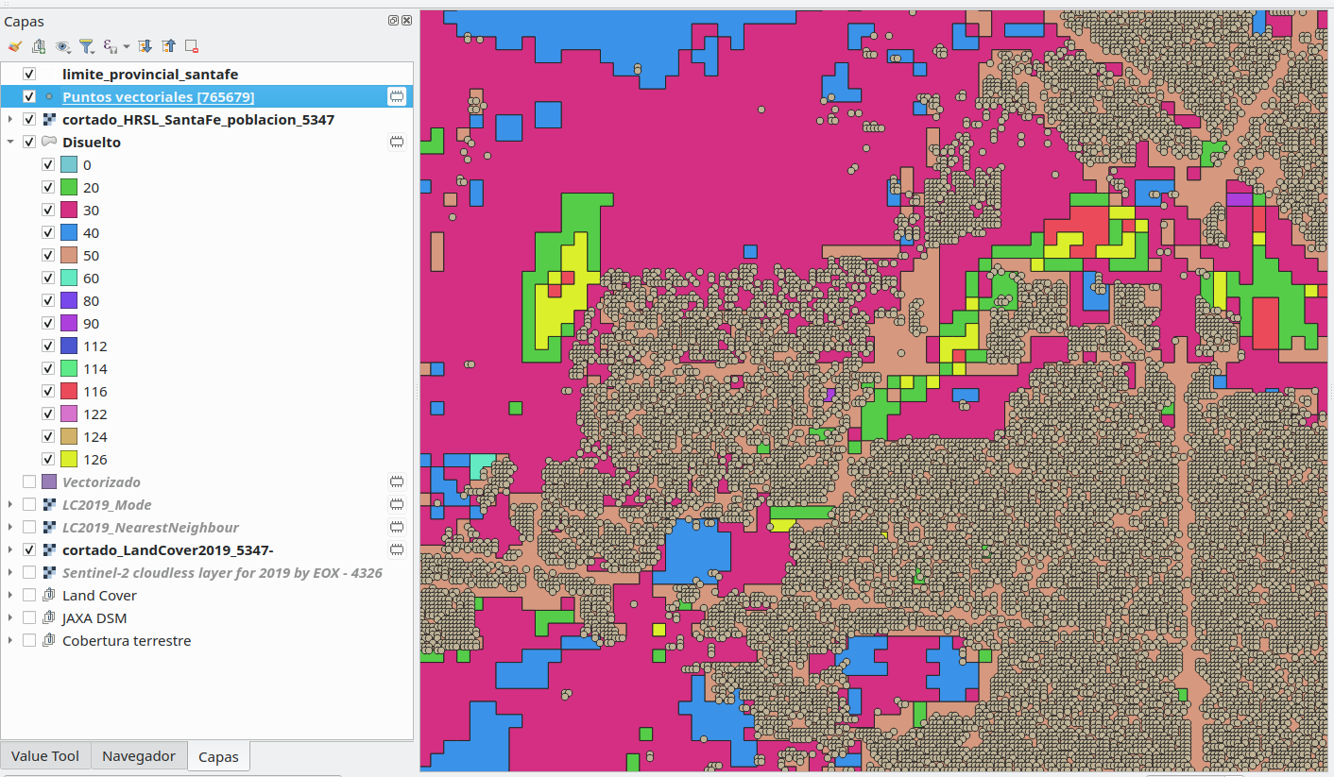Screen dimensions: 1334x777
Task: Toggle cortado_HRSL_SantaFe_poblacion_5347 visibility checkbox
Action: tap(29, 119)
